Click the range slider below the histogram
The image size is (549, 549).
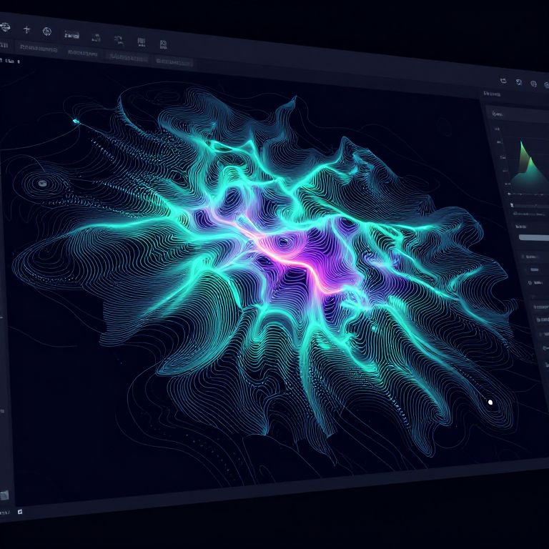[x=525, y=194]
